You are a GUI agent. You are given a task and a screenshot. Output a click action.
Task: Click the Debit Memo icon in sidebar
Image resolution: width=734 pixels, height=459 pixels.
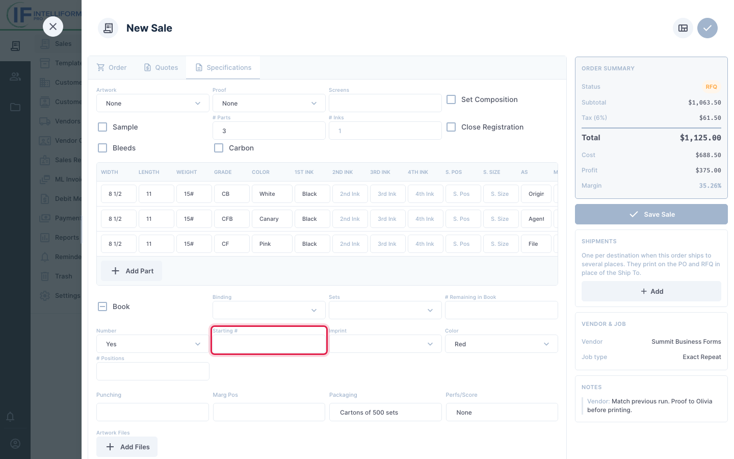[x=45, y=199]
